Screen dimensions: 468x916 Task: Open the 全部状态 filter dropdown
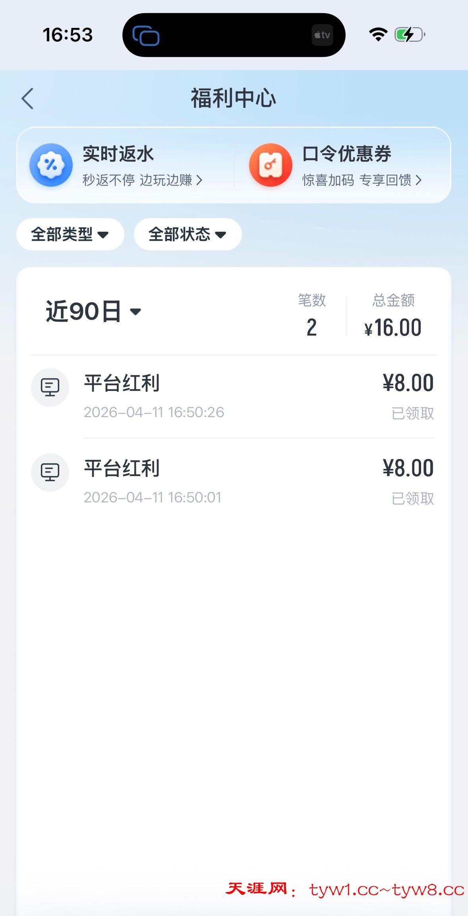188,234
